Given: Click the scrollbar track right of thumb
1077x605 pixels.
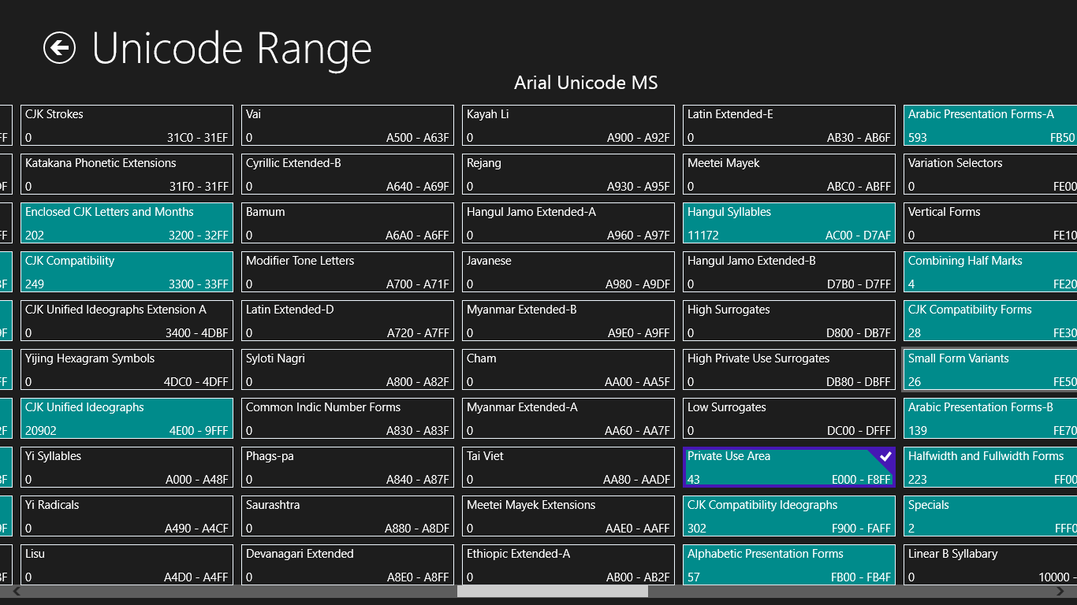Looking at the screenshot, I should click(x=852, y=591).
